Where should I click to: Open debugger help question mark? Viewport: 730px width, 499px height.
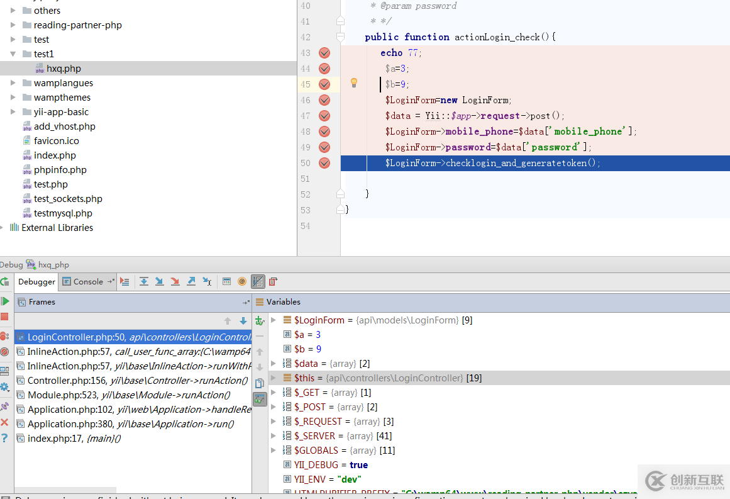[x=4, y=438]
